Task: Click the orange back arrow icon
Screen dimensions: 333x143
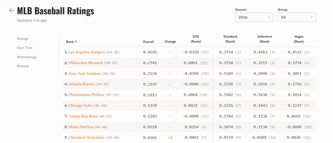Action: tap(11, 10)
